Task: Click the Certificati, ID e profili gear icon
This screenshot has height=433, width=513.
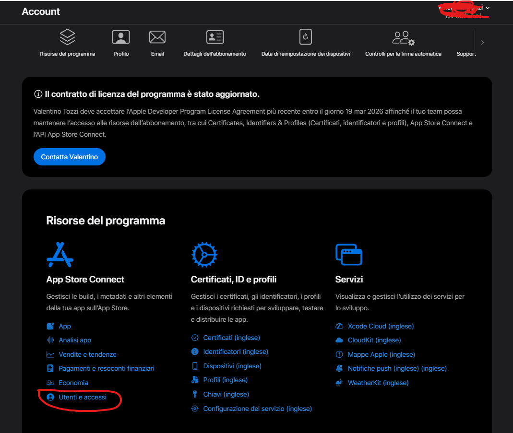Action: (x=204, y=255)
